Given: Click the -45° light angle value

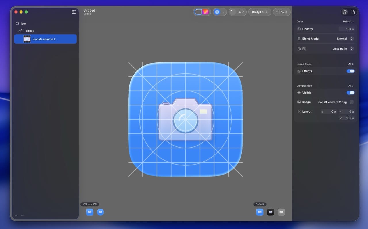Looking at the screenshot, I should pos(241,12).
